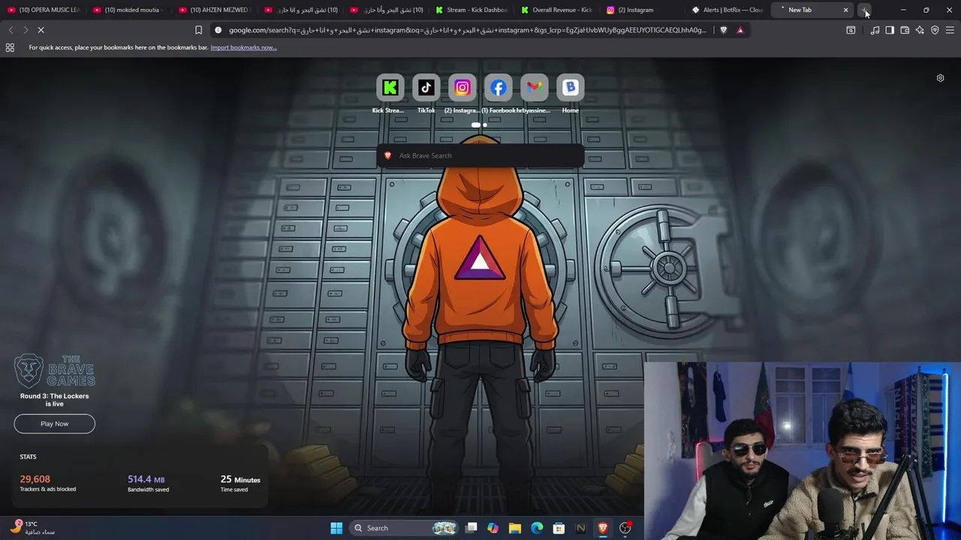Switch to AHZEN MEZWED YouTube tab
Screen dimensions: 961x540
214,10
